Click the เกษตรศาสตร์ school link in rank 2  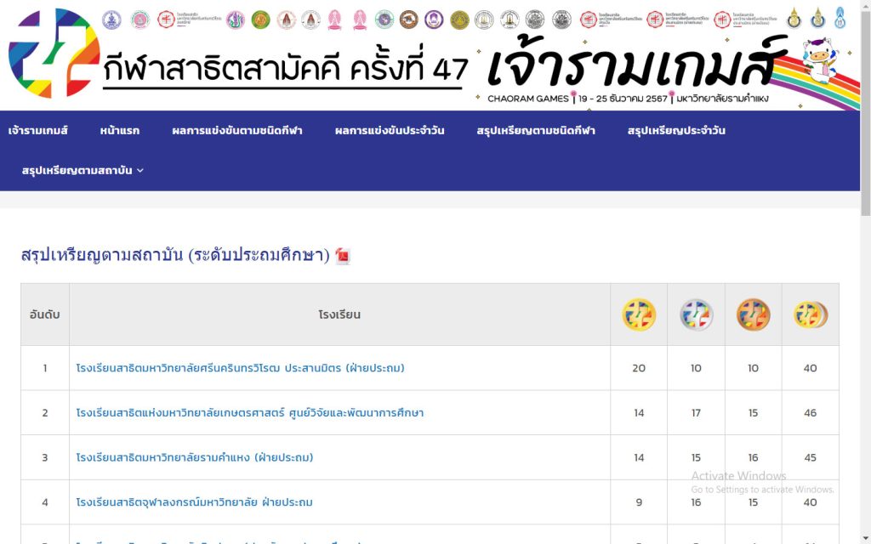click(x=249, y=413)
